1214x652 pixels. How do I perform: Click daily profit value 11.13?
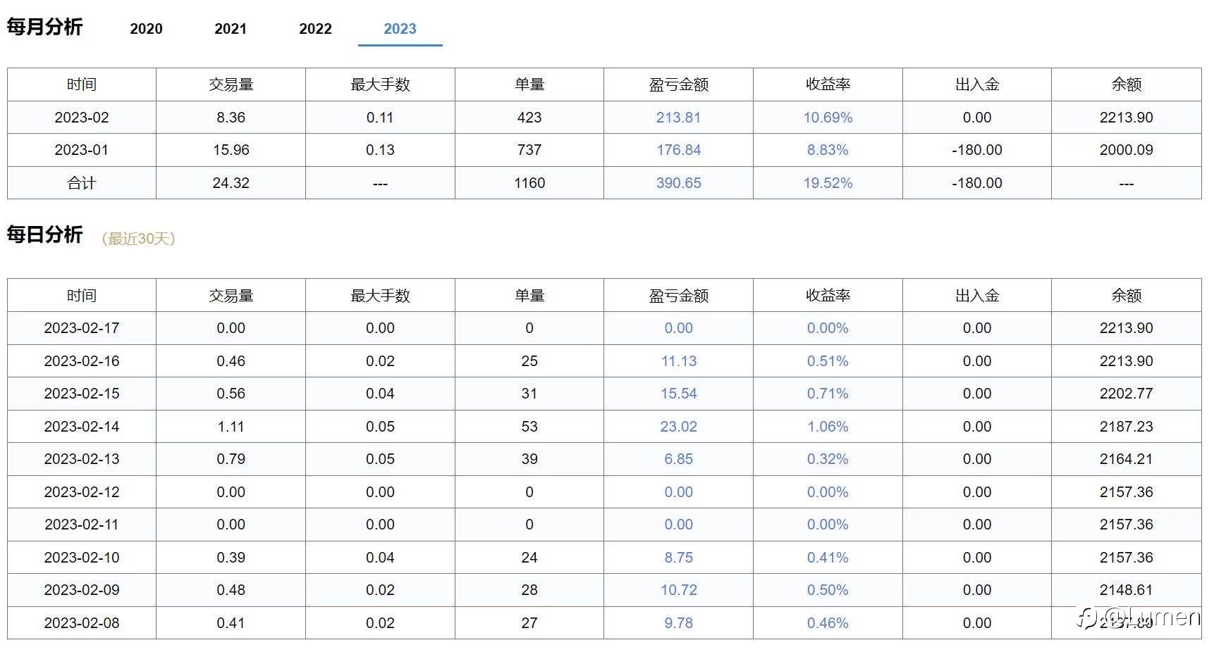coord(678,361)
